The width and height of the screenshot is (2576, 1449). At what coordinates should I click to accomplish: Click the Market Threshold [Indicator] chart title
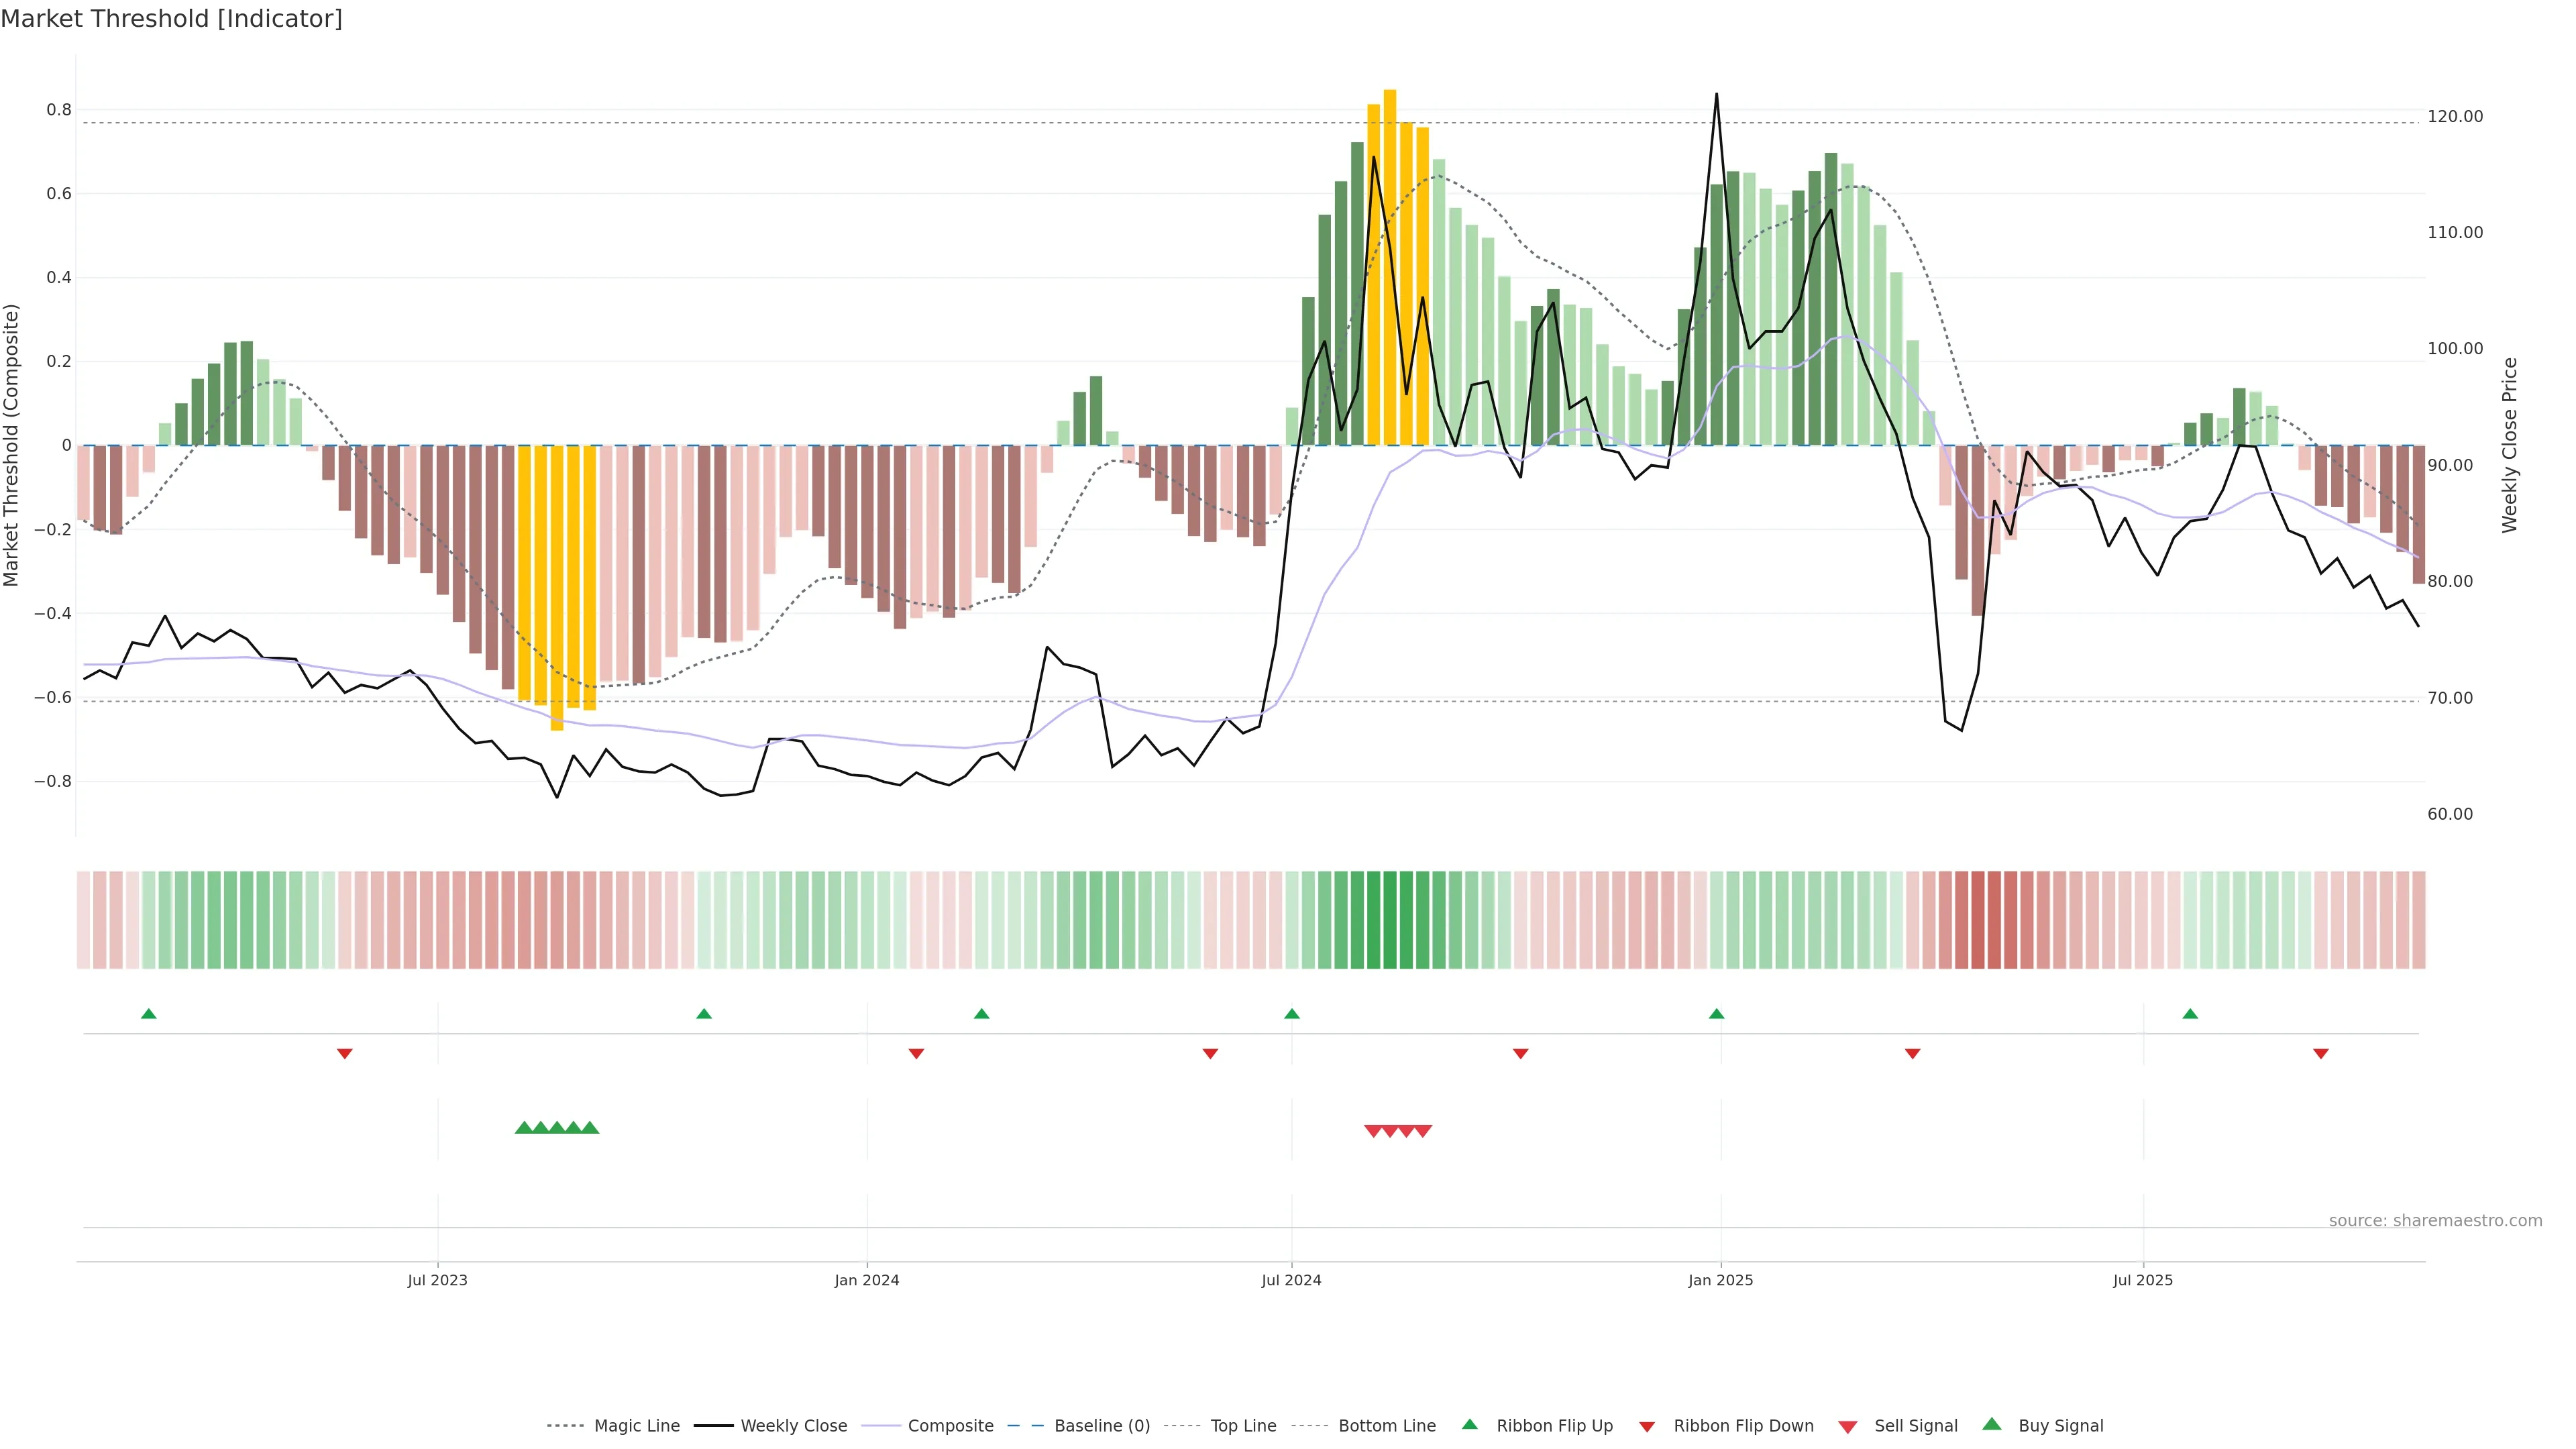tap(171, 19)
